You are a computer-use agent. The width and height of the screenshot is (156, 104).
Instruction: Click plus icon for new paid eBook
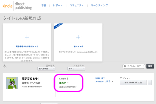[27, 37]
